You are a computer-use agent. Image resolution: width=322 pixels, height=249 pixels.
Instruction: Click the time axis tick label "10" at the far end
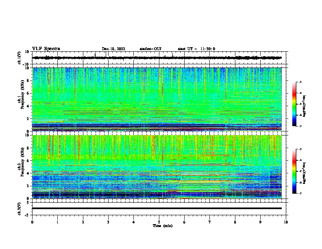[286, 222]
